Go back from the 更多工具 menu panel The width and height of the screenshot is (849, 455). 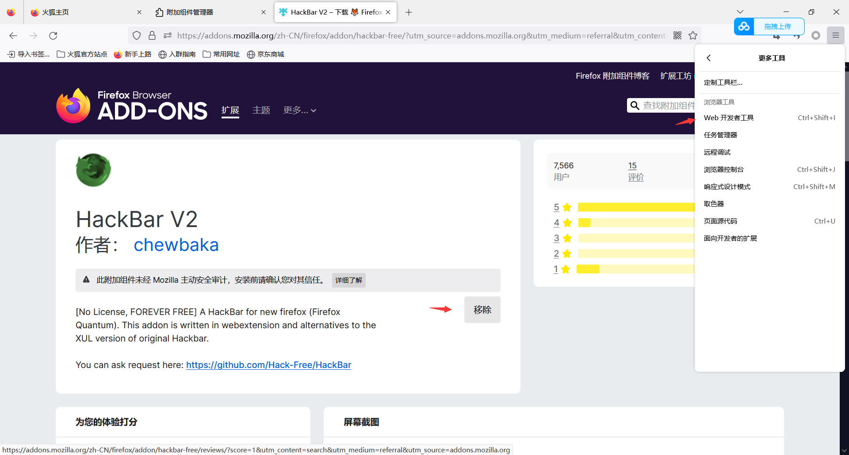709,58
